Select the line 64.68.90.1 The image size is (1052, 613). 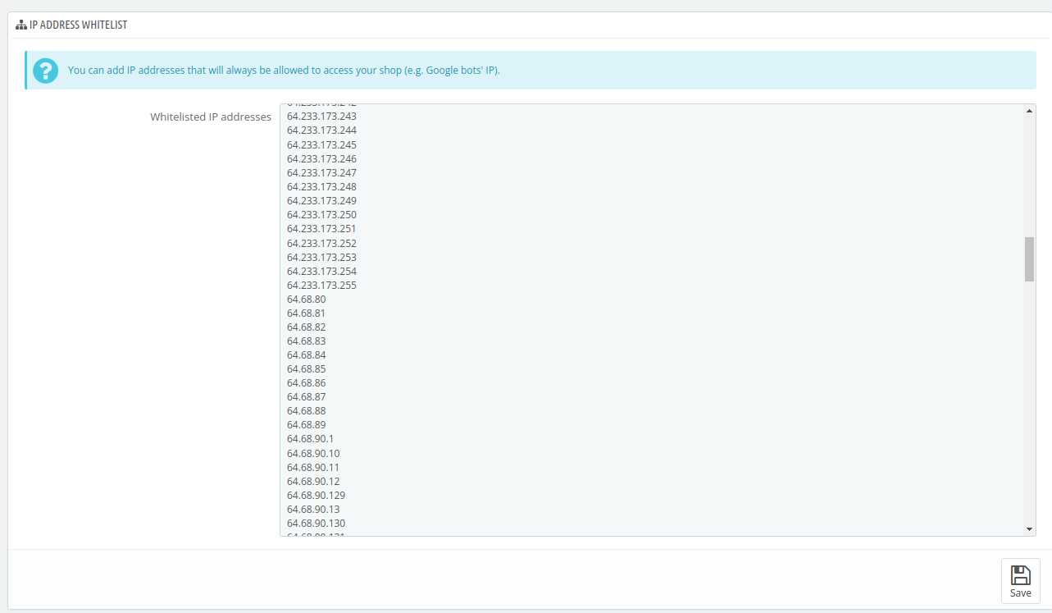(x=310, y=438)
